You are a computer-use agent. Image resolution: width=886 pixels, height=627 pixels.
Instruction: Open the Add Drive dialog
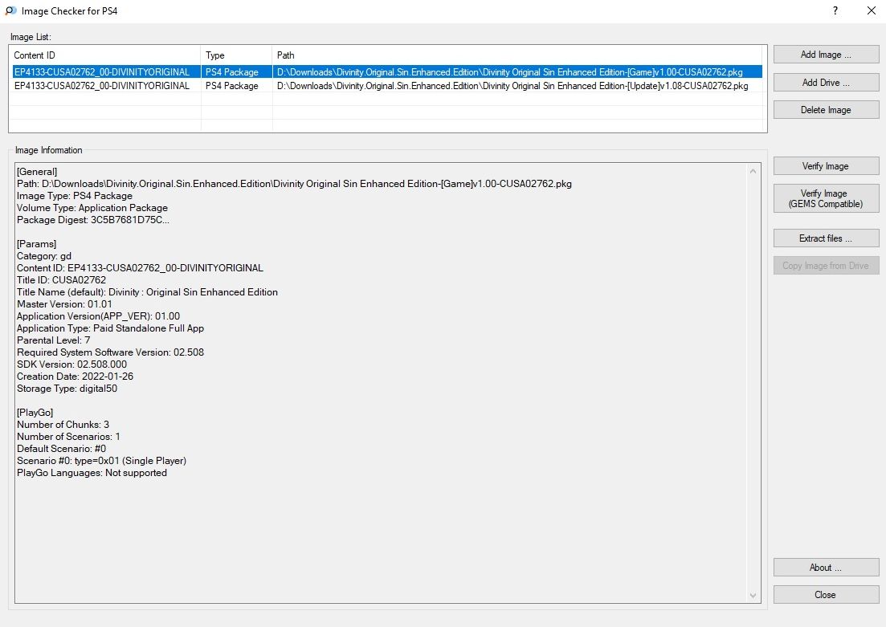pyautogui.click(x=826, y=83)
